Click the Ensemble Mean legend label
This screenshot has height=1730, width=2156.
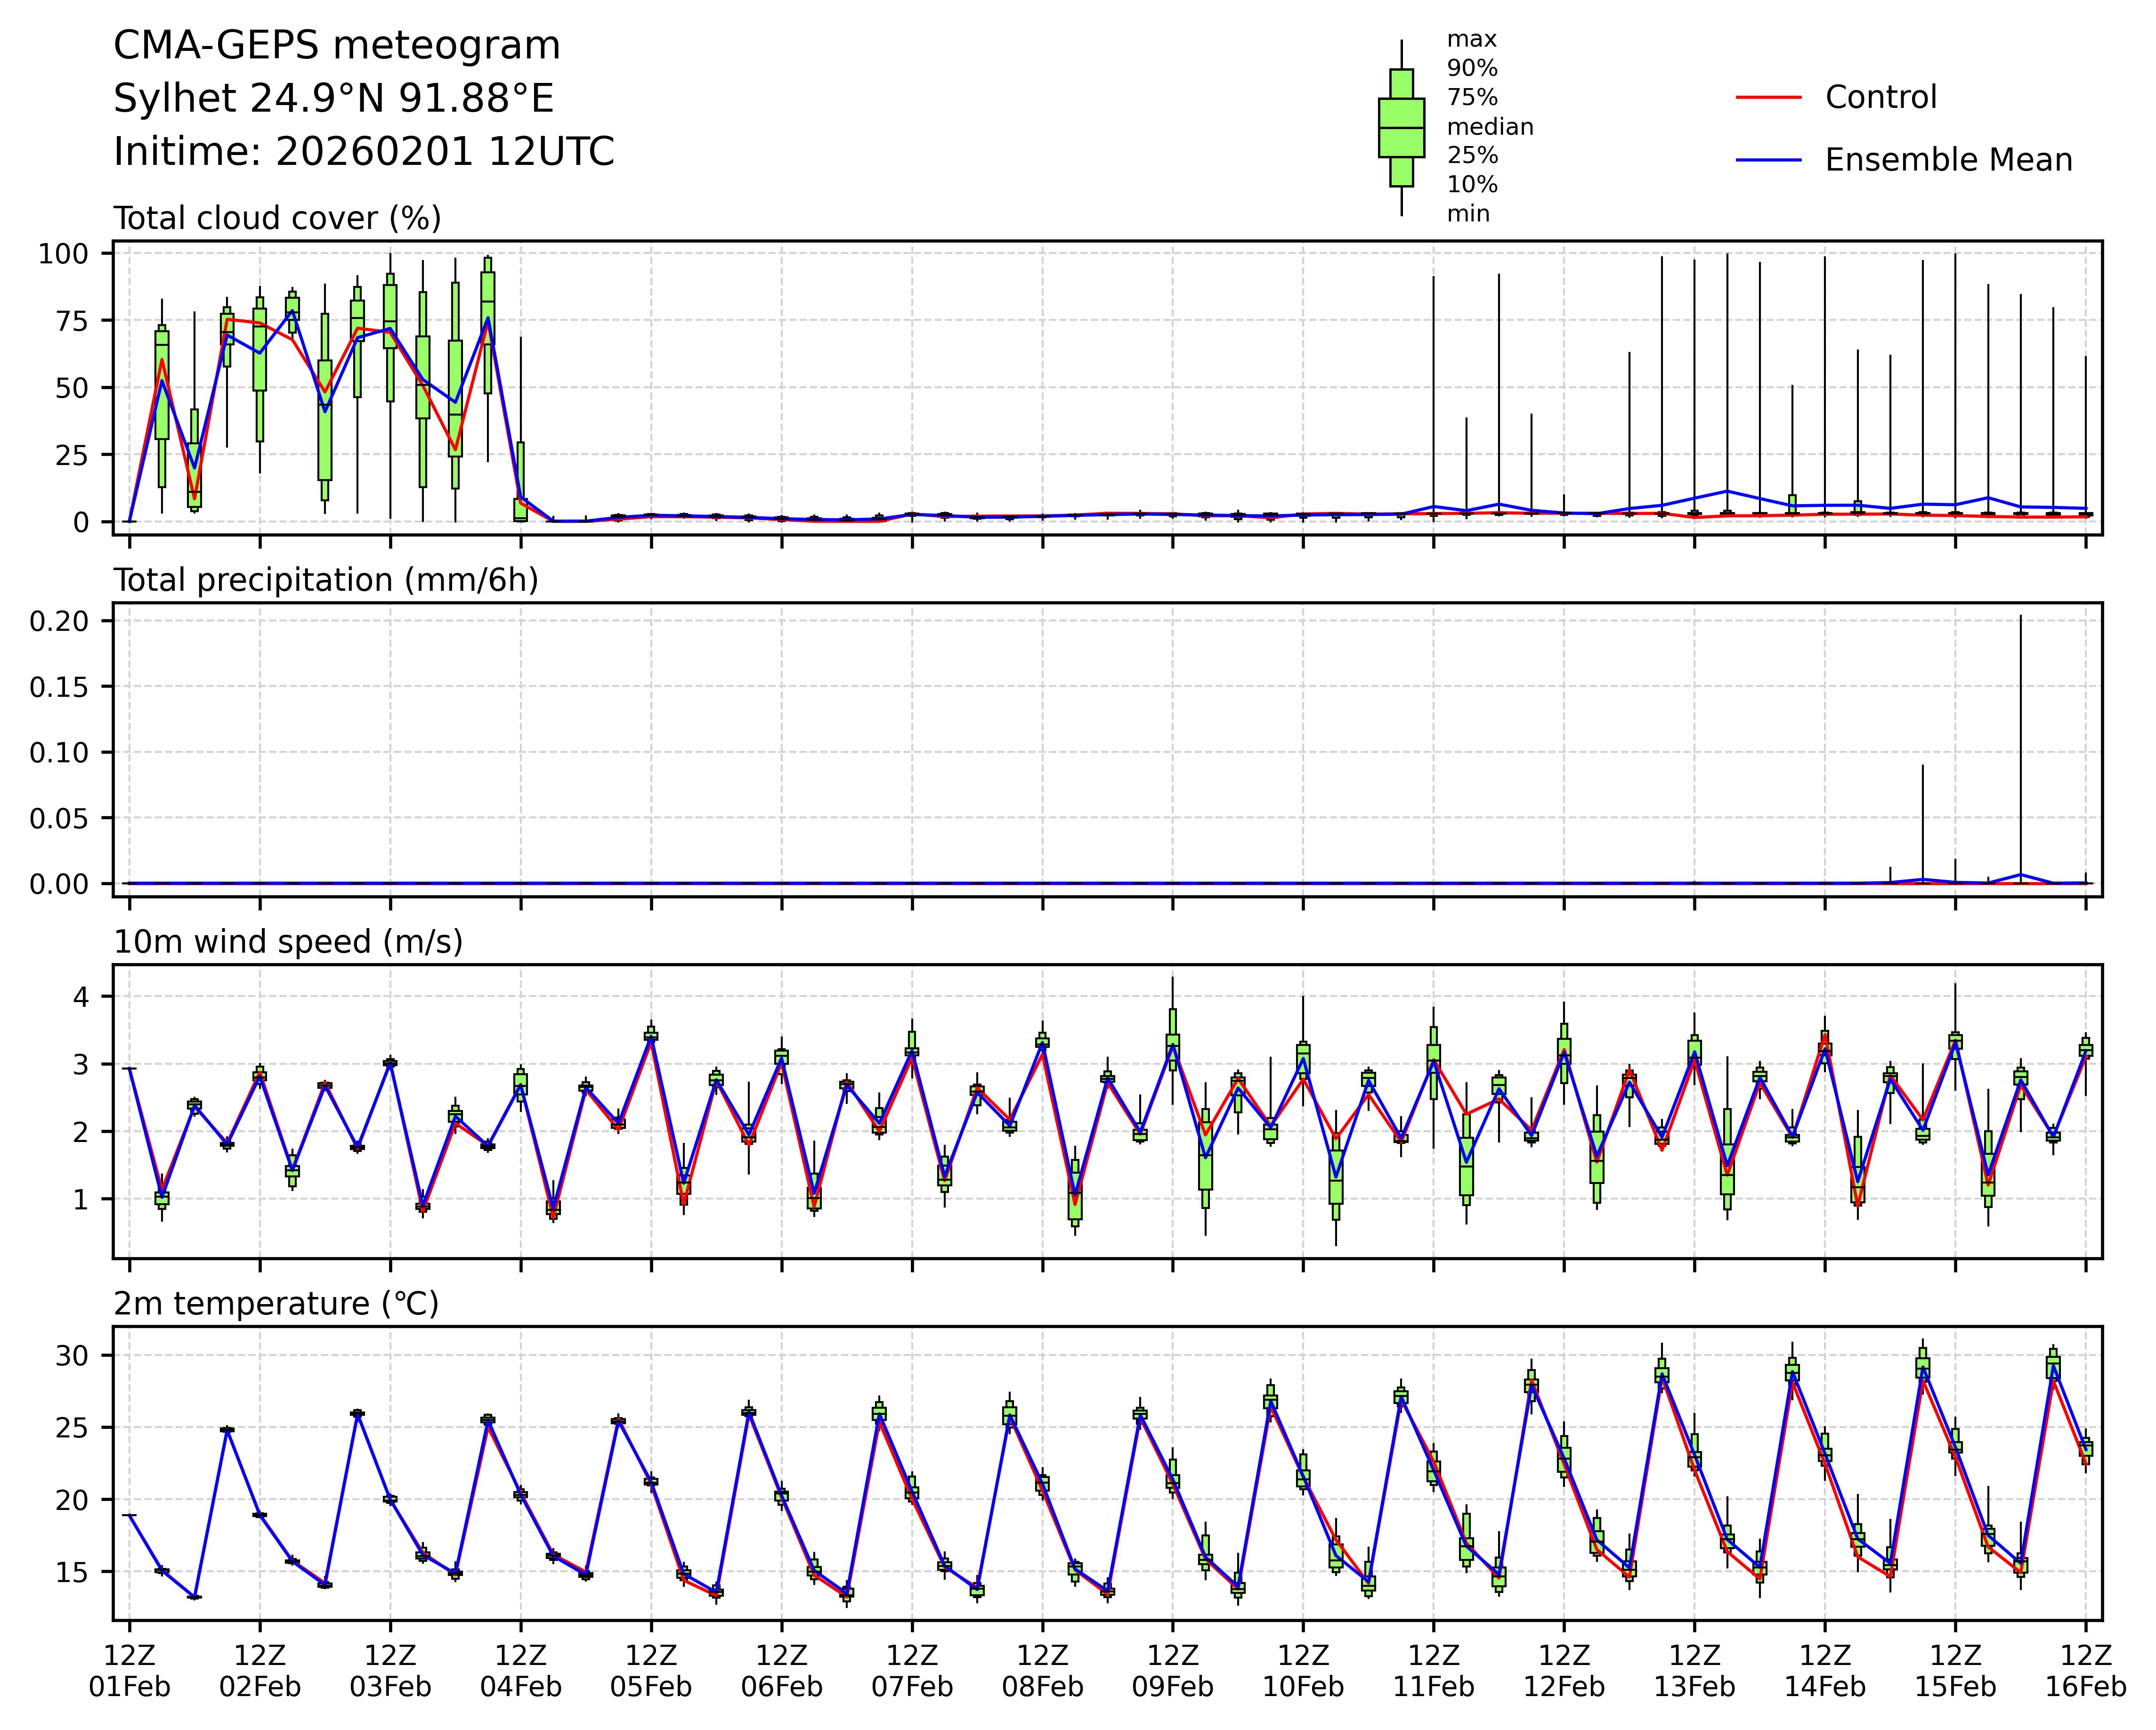point(1948,160)
